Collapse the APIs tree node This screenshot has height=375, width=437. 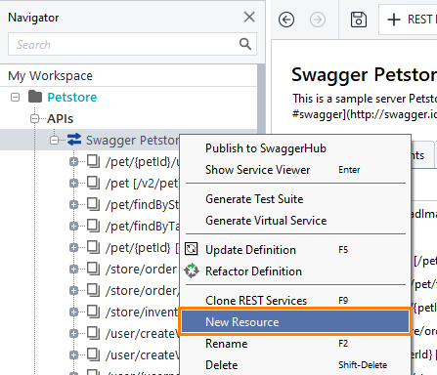[34, 119]
